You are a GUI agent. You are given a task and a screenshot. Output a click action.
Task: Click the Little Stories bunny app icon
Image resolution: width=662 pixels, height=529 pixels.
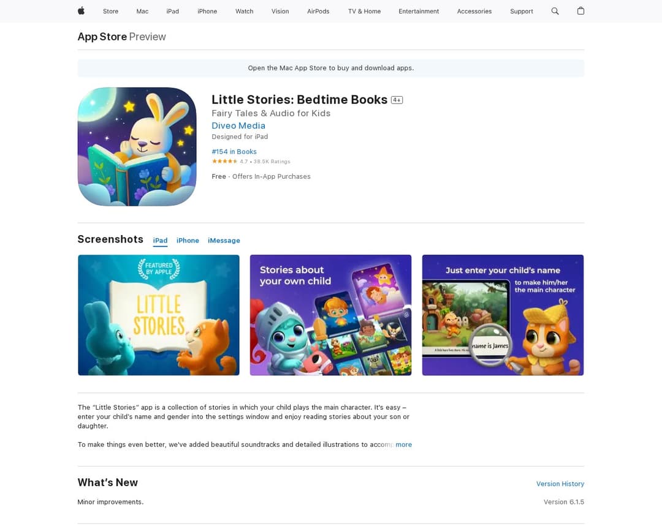(x=137, y=147)
